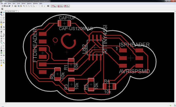This screenshot has height=107, width=176.
Task: Select the Lock tool
Action: point(1,32)
